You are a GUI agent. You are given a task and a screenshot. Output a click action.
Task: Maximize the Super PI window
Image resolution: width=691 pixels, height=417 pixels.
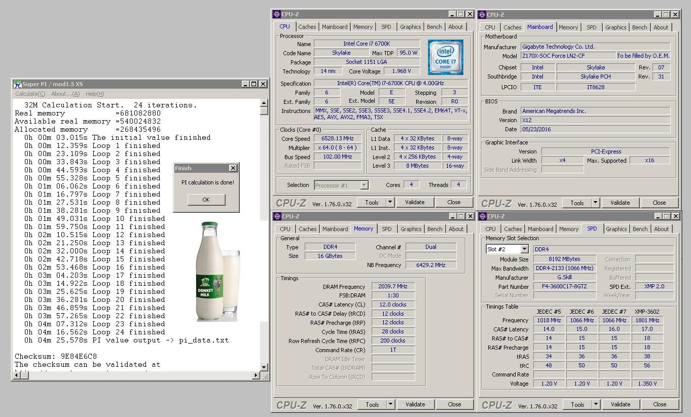[x=254, y=84]
